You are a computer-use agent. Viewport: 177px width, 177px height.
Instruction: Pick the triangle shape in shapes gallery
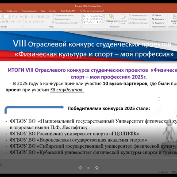[84, 19]
